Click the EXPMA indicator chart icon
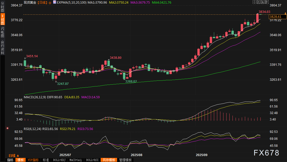 [x=55, y=2]
